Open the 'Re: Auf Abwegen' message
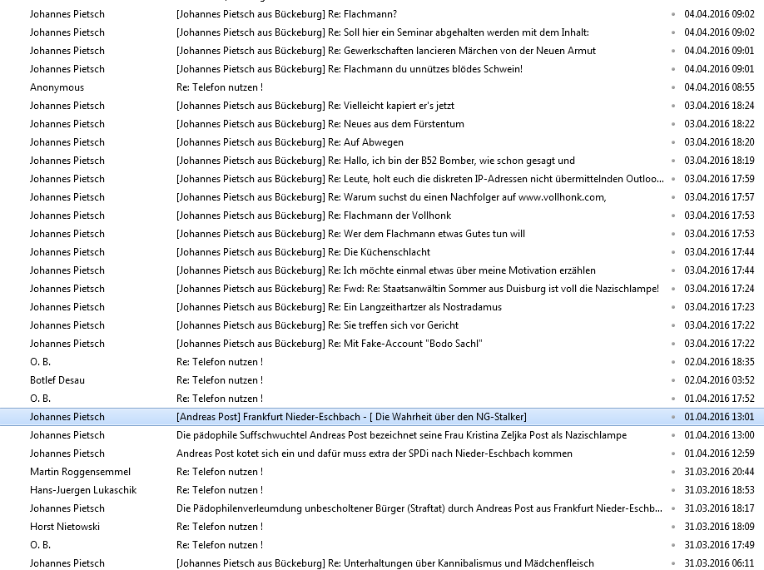Screen dimensions: 764x570 tap(382, 142)
